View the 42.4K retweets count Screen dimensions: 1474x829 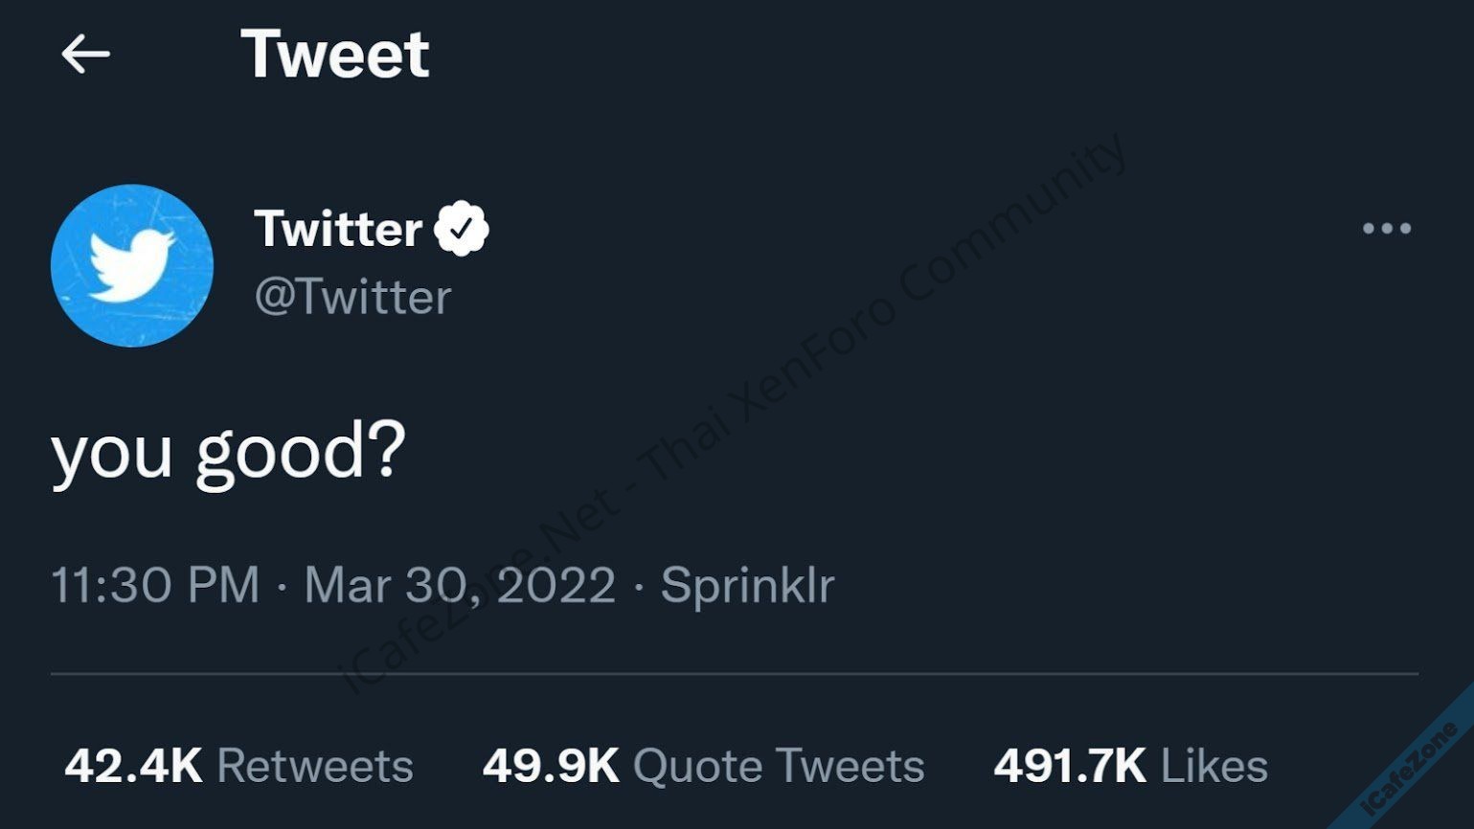[x=133, y=766]
